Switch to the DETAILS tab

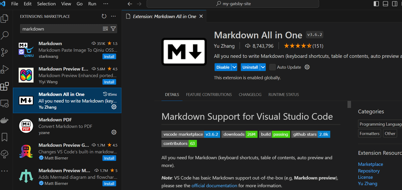tap(172, 94)
